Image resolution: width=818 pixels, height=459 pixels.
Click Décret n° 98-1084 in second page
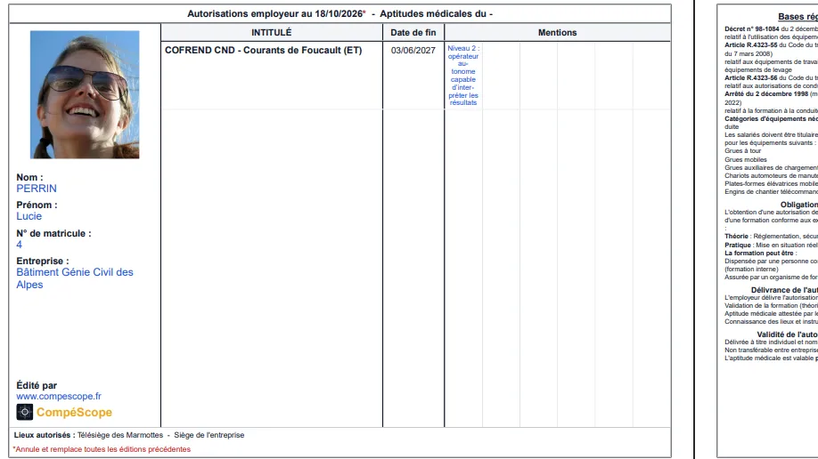[752, 29]
